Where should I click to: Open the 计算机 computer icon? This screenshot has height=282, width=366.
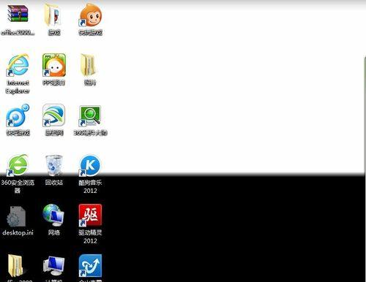[53, 265]
